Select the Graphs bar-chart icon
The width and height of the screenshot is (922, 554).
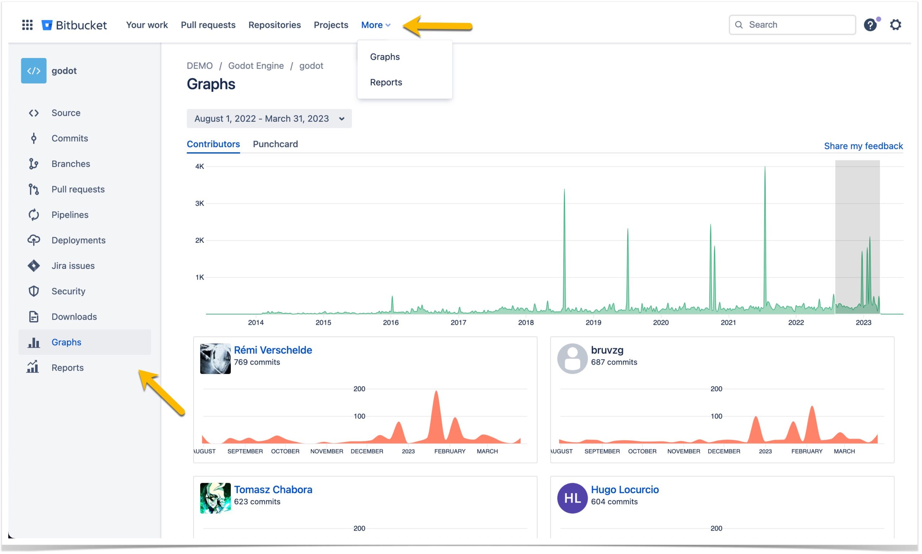coord(33,342)
